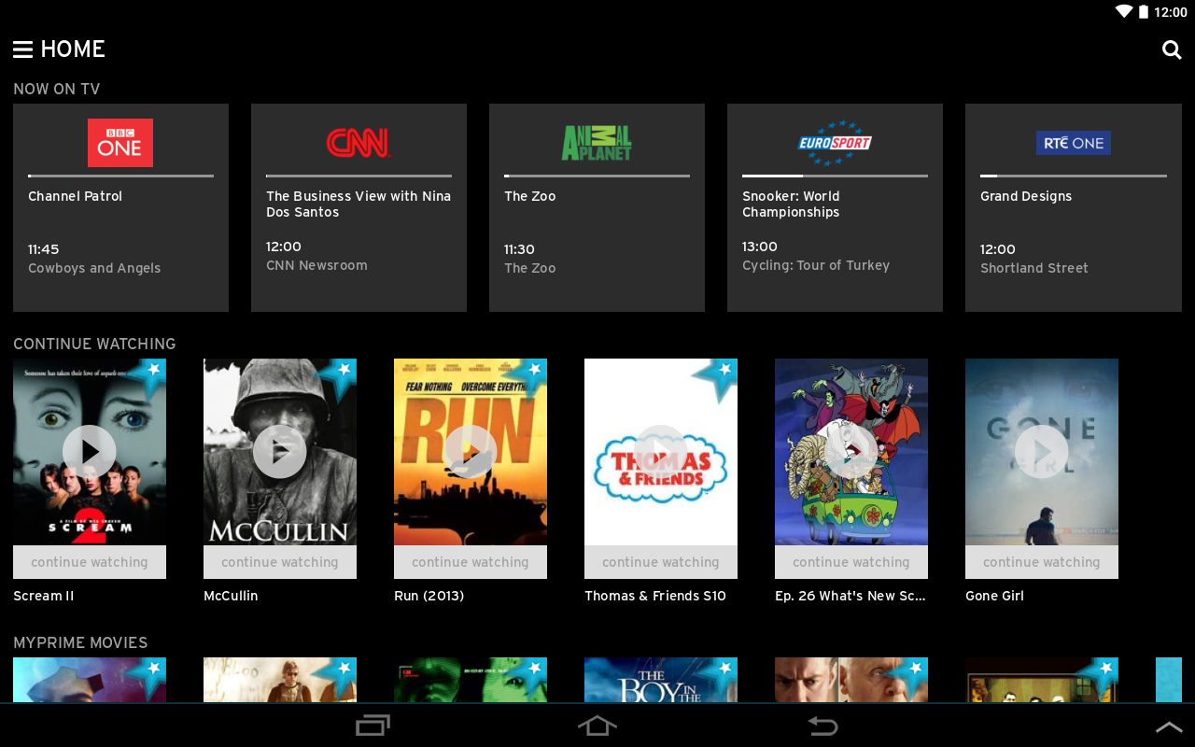The width and height of the screenshot is (1195, 747).
Task: Click the RTÉ One programme progress bar
Action: click(1074, 176)
